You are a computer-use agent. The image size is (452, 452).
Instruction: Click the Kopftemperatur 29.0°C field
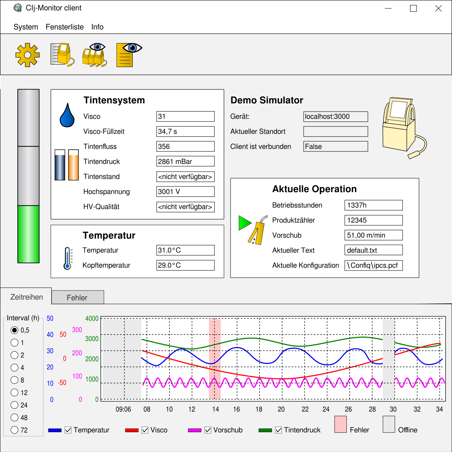(x=185, y=265)
